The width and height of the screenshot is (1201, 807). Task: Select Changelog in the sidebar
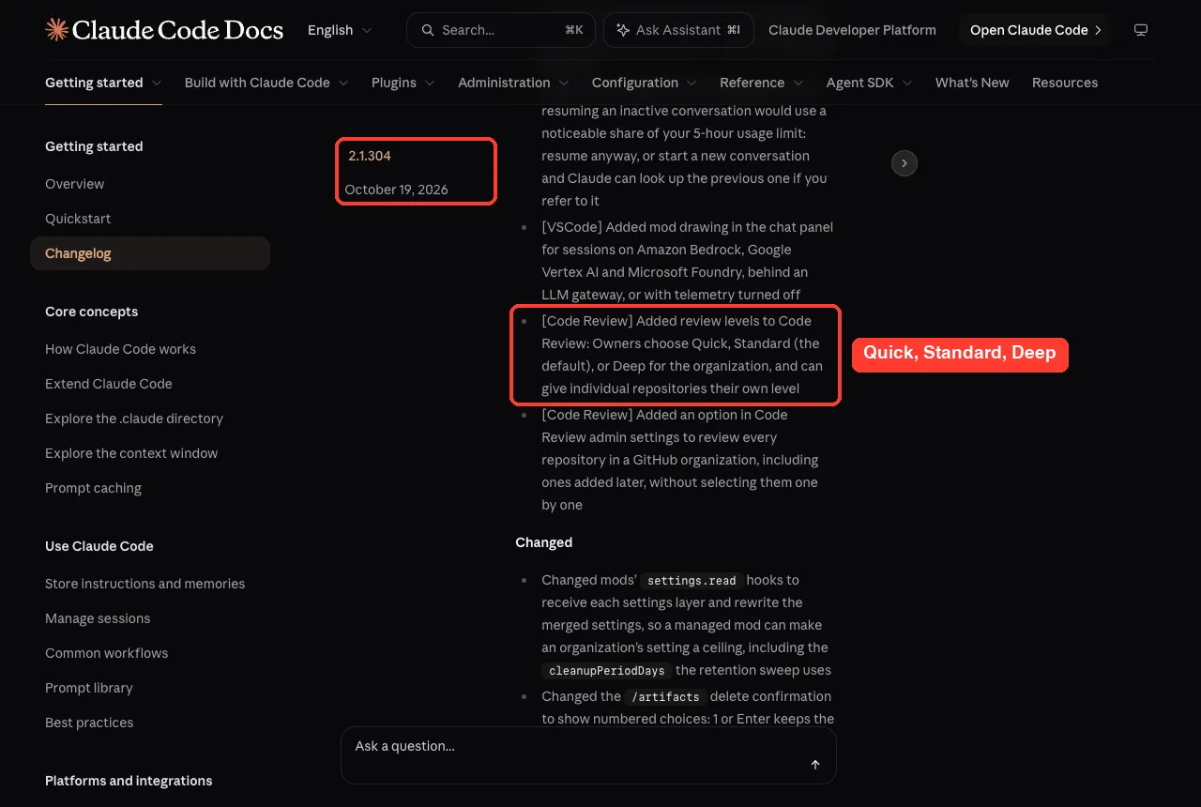click(150, 253)
